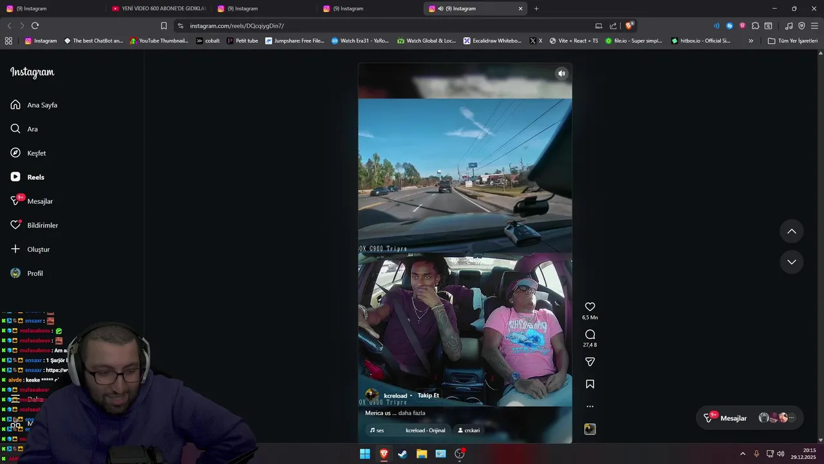The image size is (824, 464).
Task: Click kcreload's profile picture on the reel
Action: (x=371, y=395)
